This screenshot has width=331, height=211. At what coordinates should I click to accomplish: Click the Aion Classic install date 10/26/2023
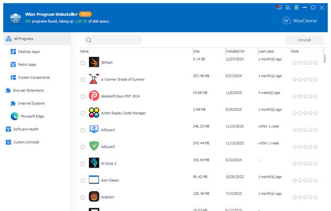[x=235, y=177]
